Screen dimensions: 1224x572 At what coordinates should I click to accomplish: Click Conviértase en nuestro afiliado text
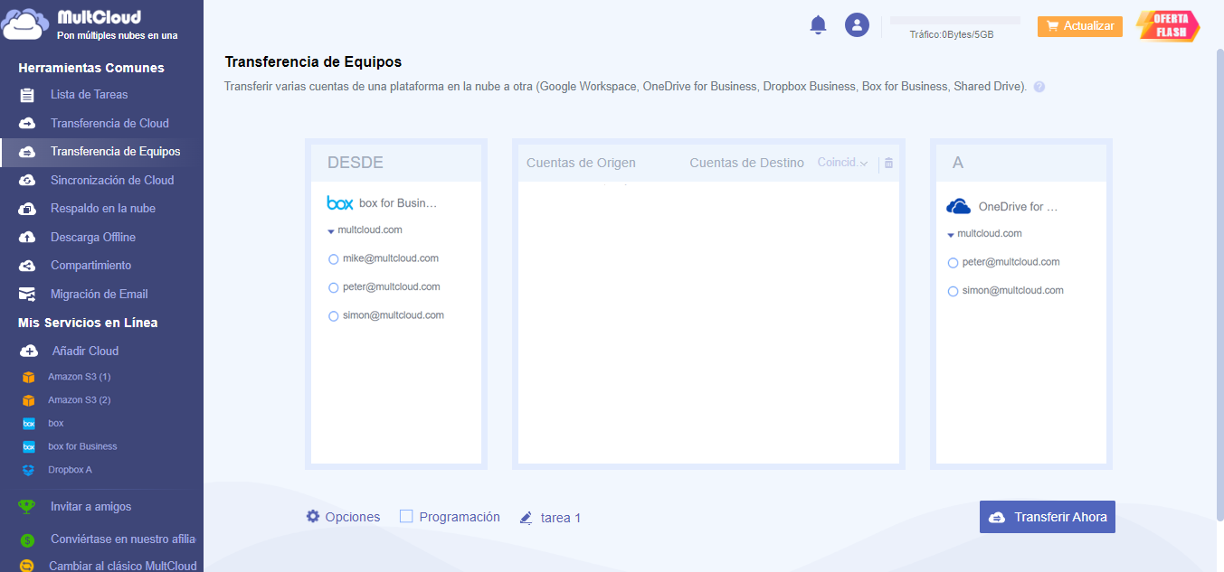click(124, 539)
